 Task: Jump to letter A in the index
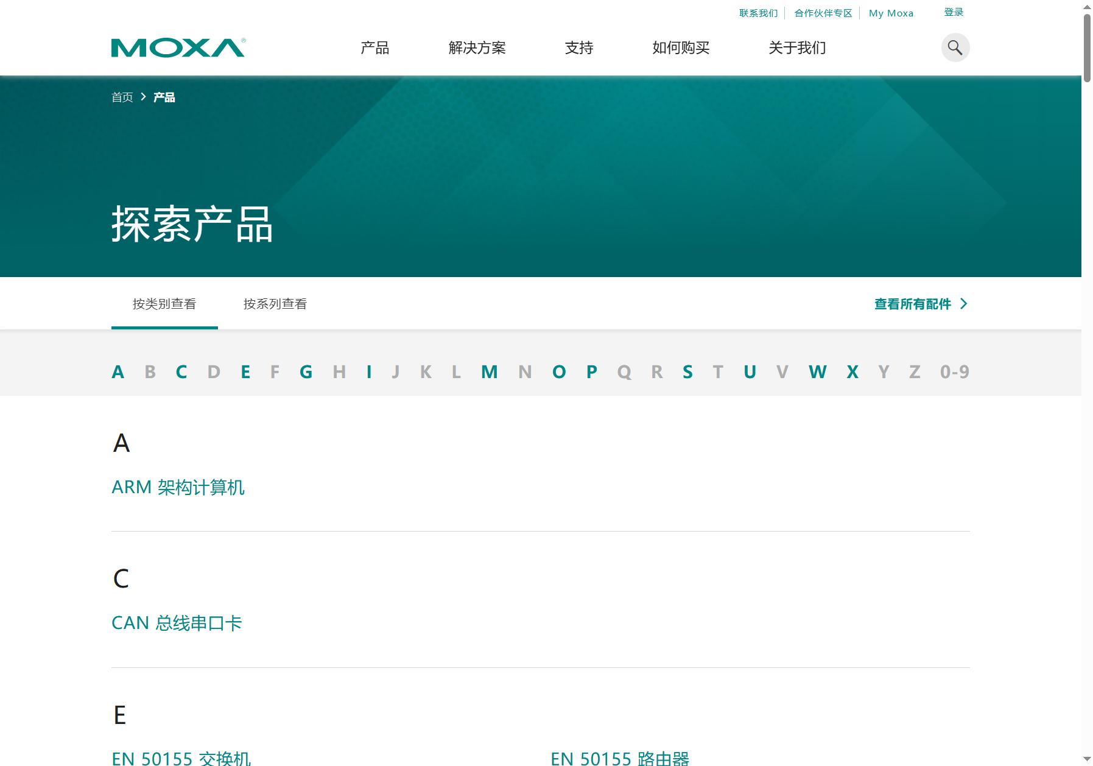click(118, 371)
